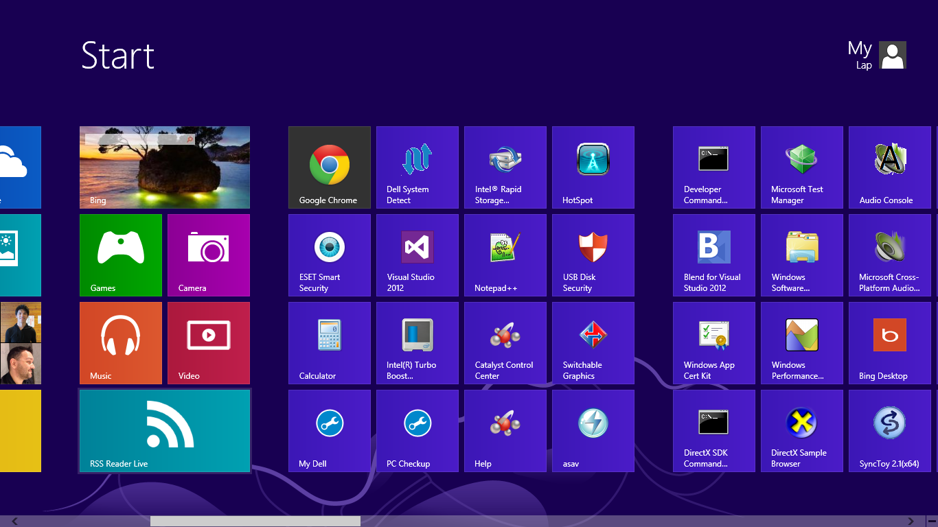Open the Google Chrome tile
938x527 pixels.
(330, 167)
